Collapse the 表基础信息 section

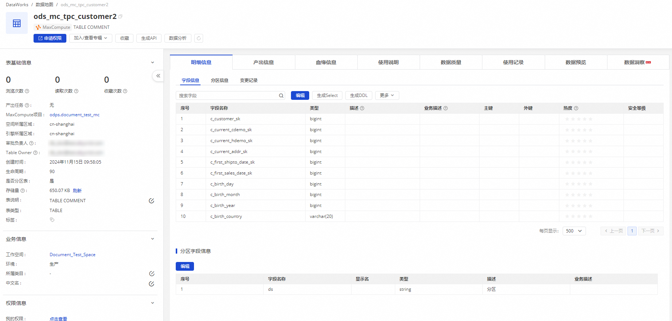coord(152,63)
